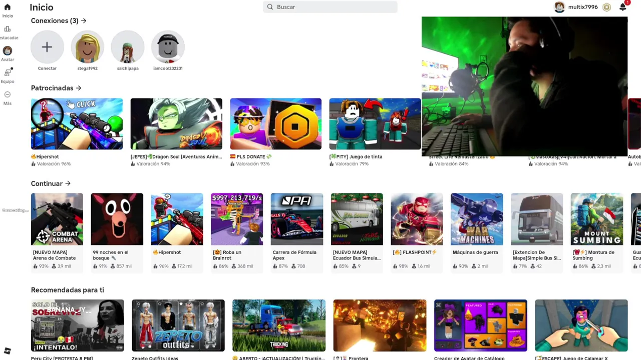The image size is (641, 360).
Task: Click 'Carrera de Fórmula Apex' title text
Action: (x=294, y=255)
